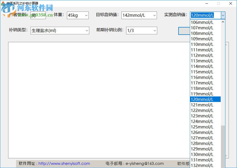The width and height of the screenshot is (237, 168).
Task: Pick the 113mmol/L option
Action: [205, 61]
